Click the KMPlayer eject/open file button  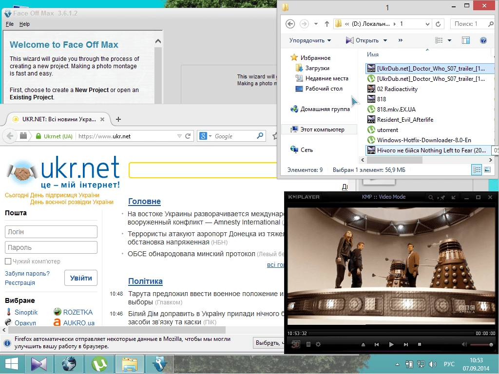click(363, 344)
